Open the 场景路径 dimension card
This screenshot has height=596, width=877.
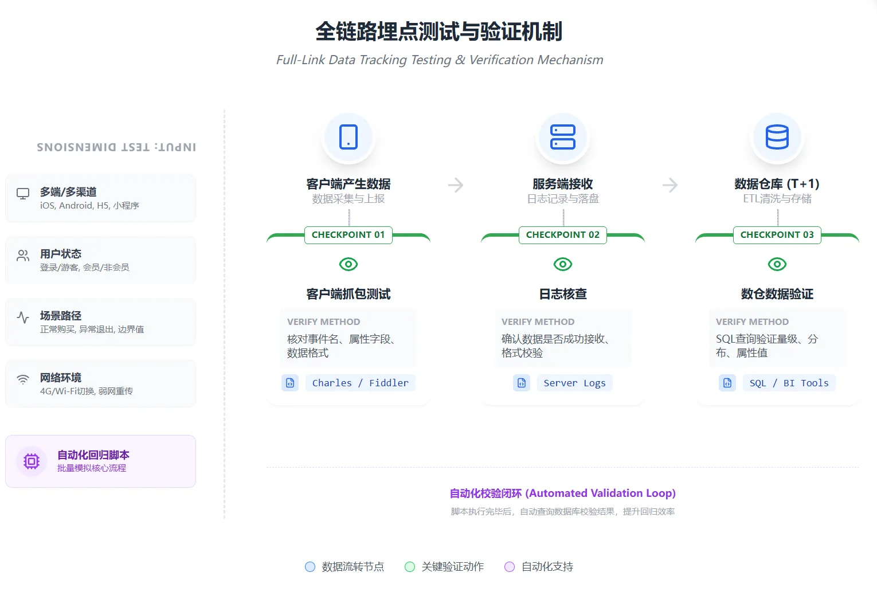tap(101, 321)
